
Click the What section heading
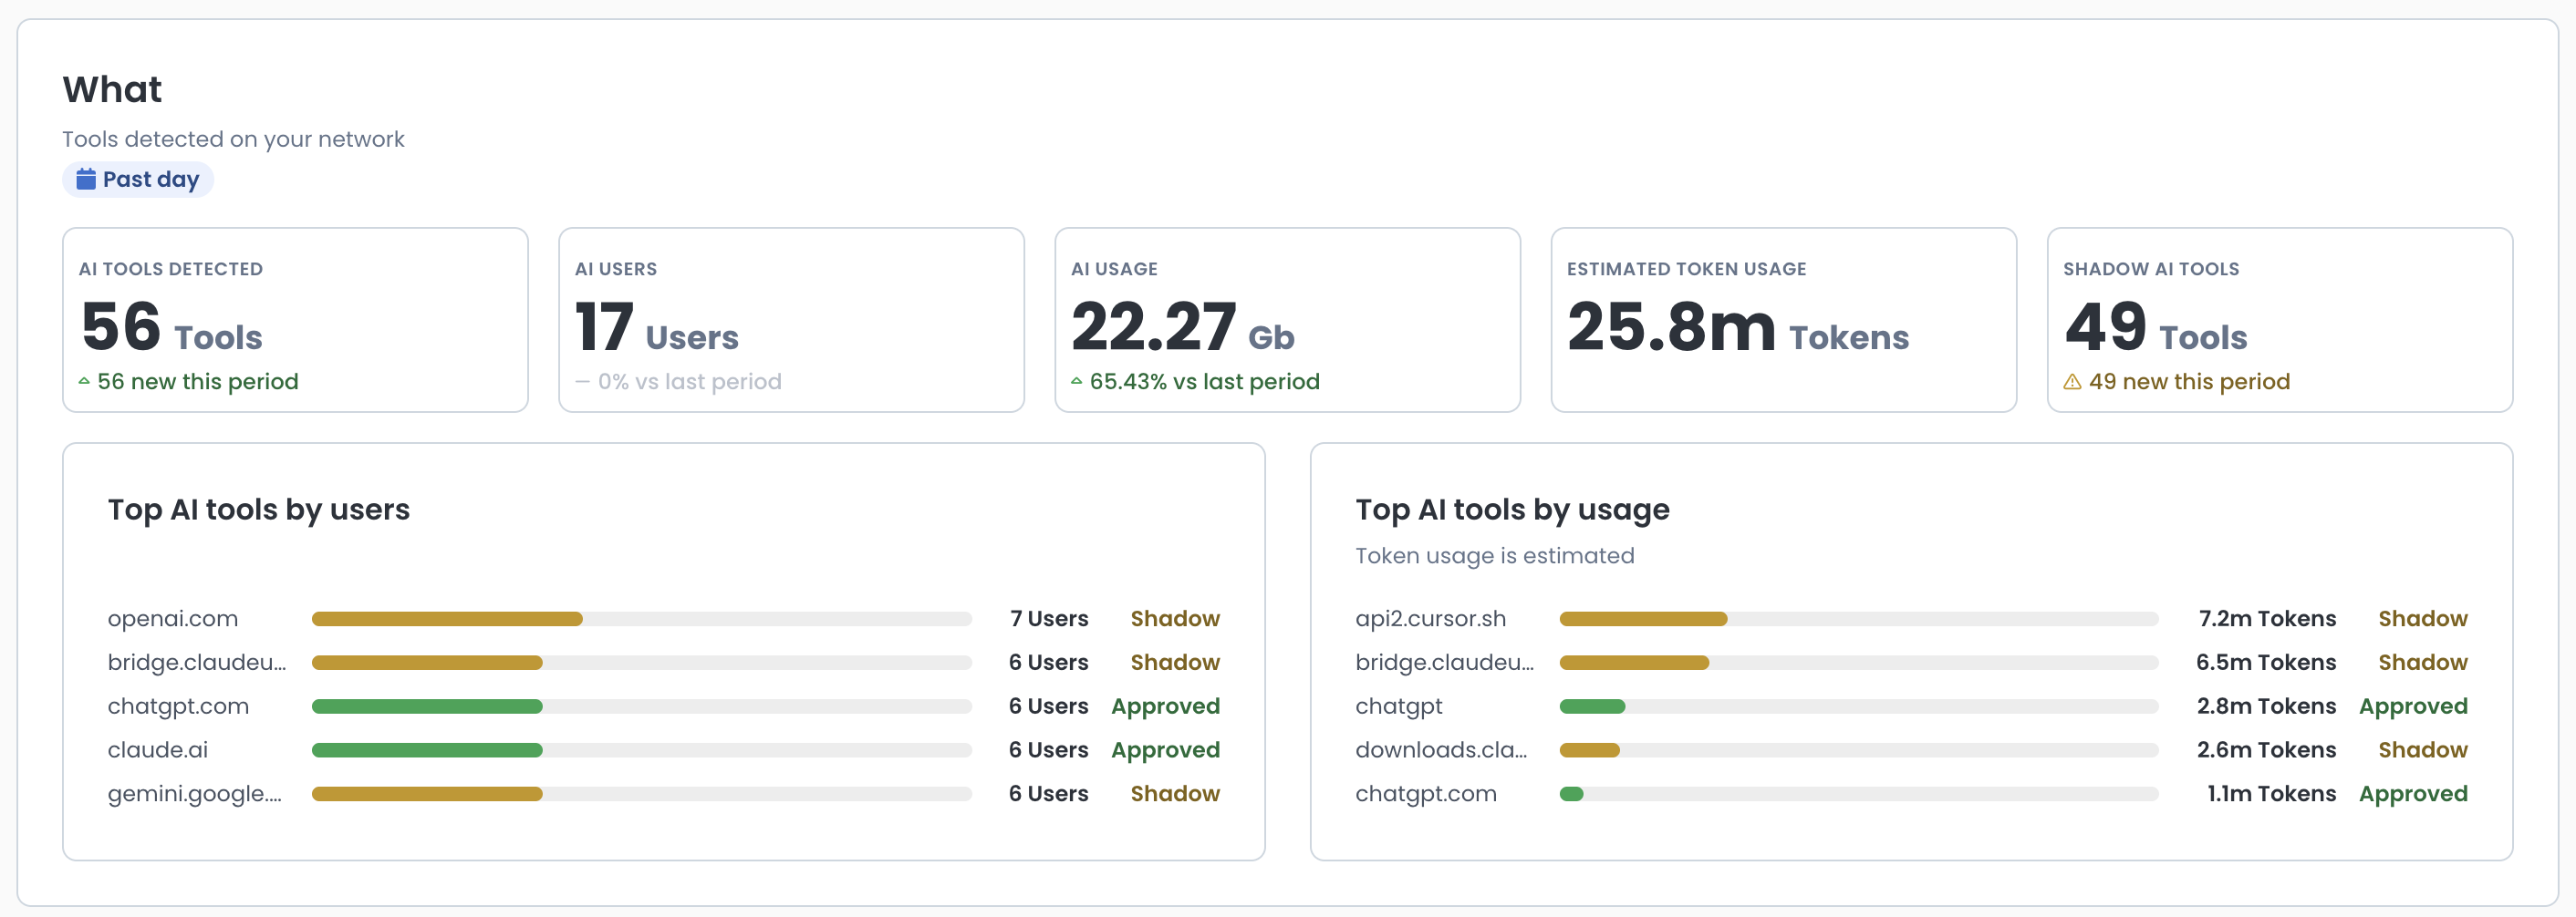112,90
